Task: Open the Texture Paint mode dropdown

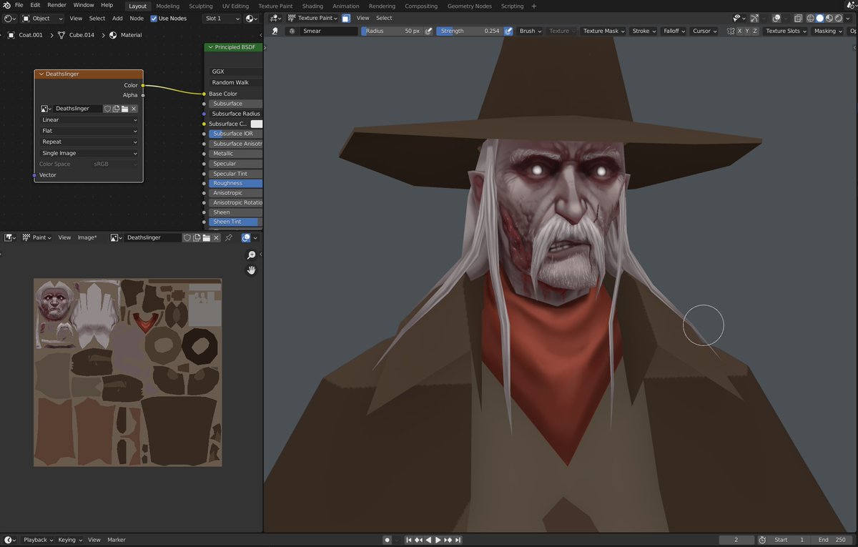Action: 312,18
